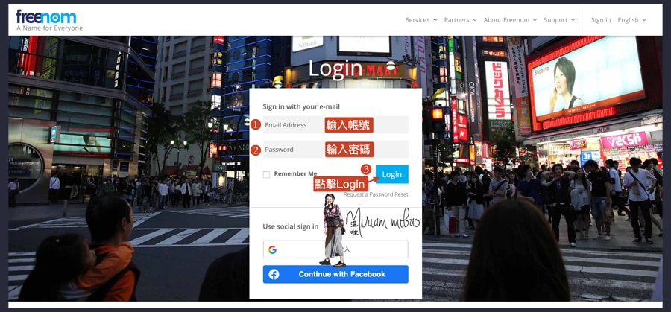Expand the Support menu
The height and width of the screenshot is (312, 671).
tap(559, 20)
